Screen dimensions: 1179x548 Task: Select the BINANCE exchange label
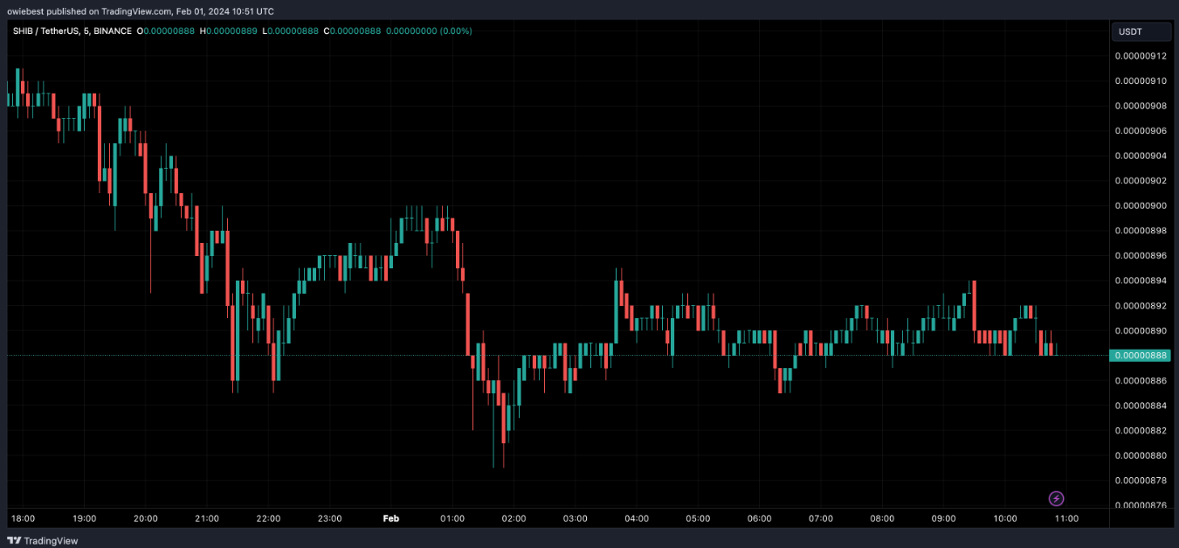pos(111,31)
